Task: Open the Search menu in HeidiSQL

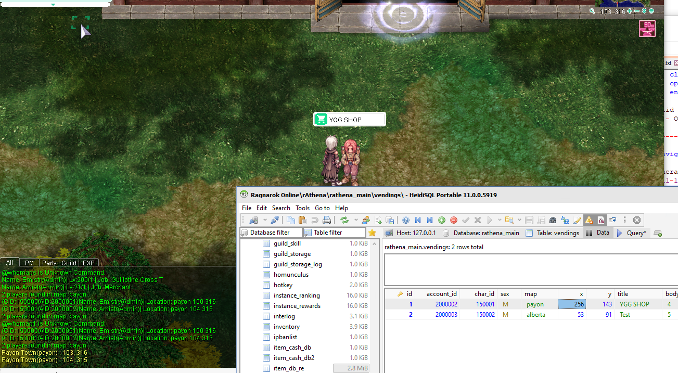Action: pos(281,208)
